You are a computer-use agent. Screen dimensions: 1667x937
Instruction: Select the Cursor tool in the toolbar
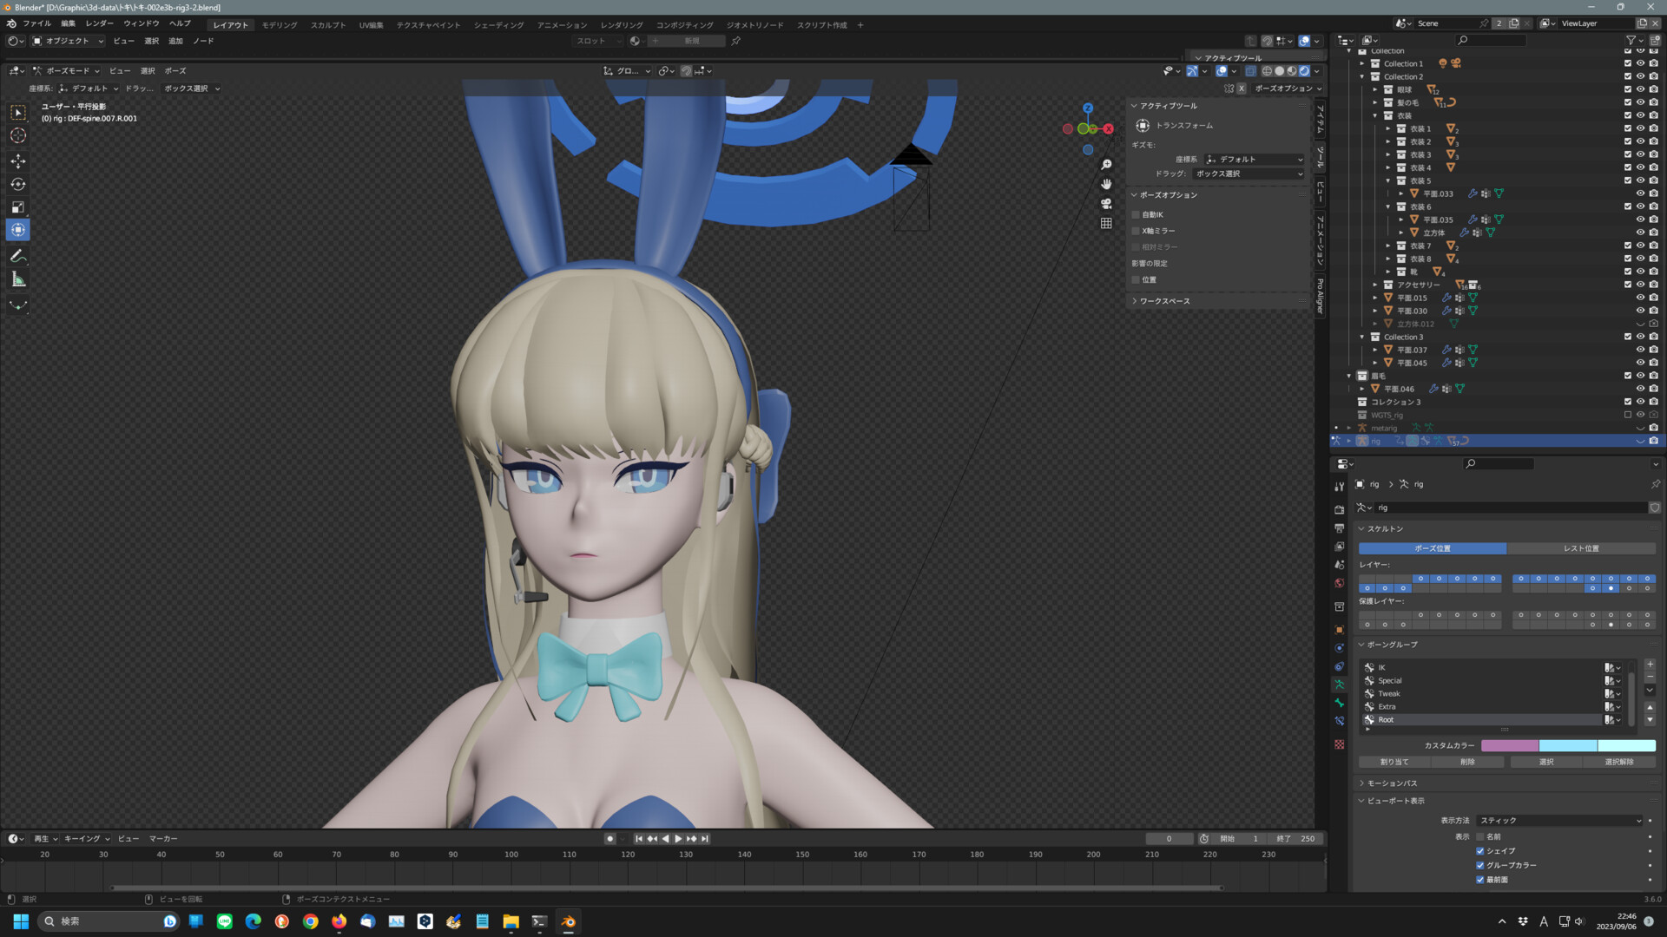pyautogui.click(x=17, y=135)
